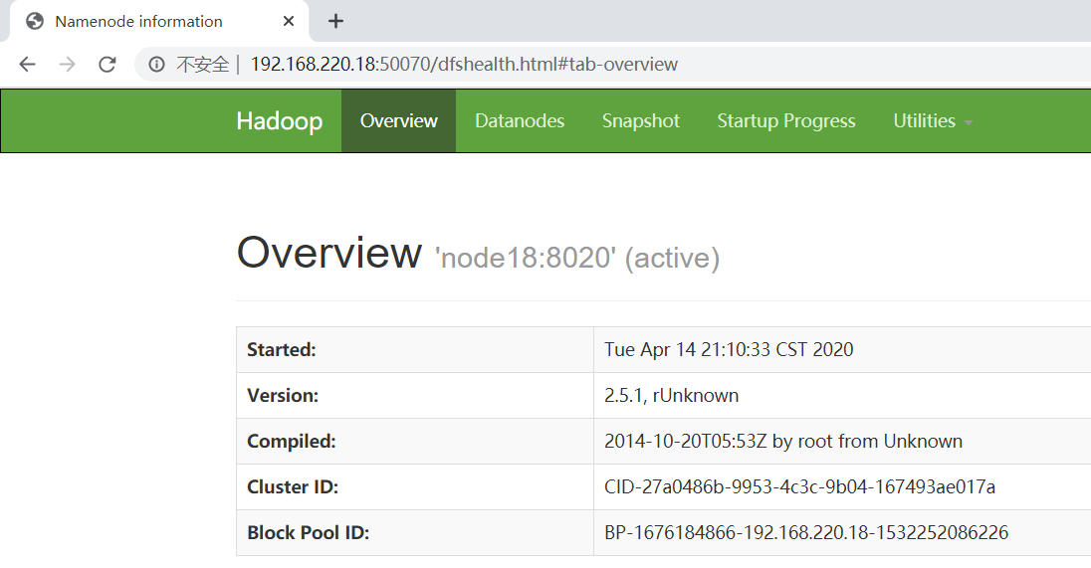The height and width of the screenshot is (568, 1091).
Task: Click the browser forward arrow
Action: [x=67, y=65]
